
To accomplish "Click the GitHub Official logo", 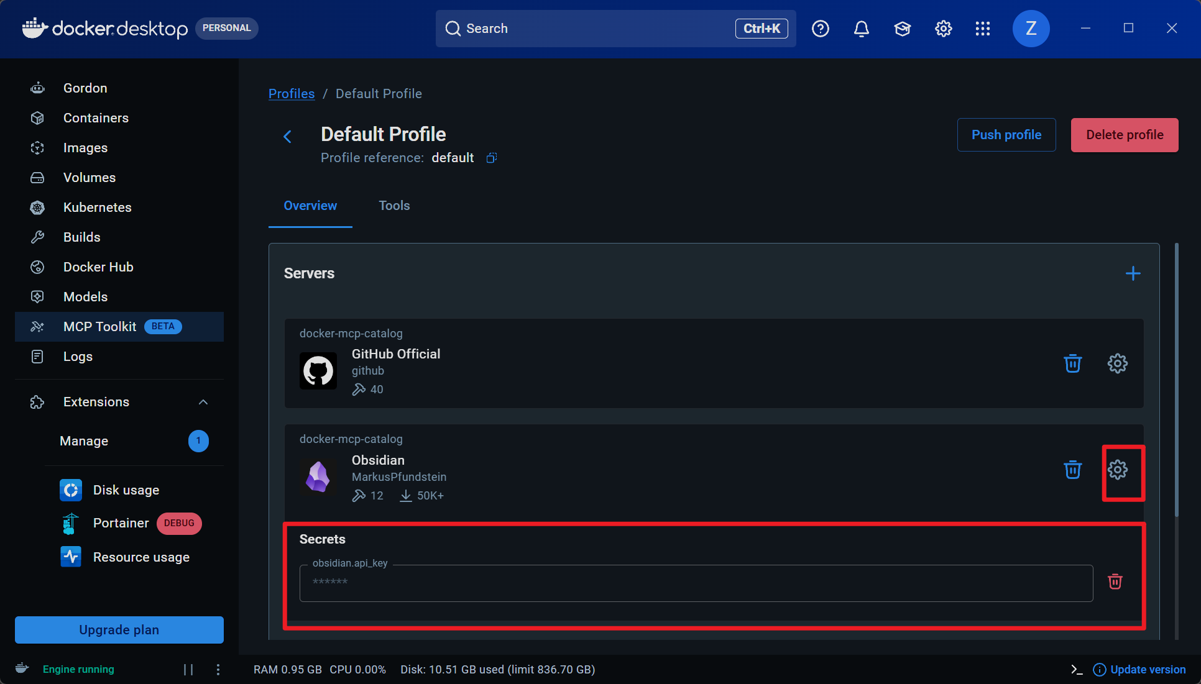I will point(318,371).
